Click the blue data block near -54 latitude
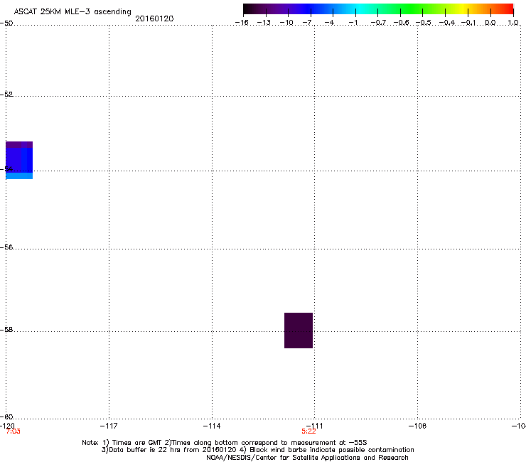The height and width of the screenshot is (462, 526). coord(19,160)
